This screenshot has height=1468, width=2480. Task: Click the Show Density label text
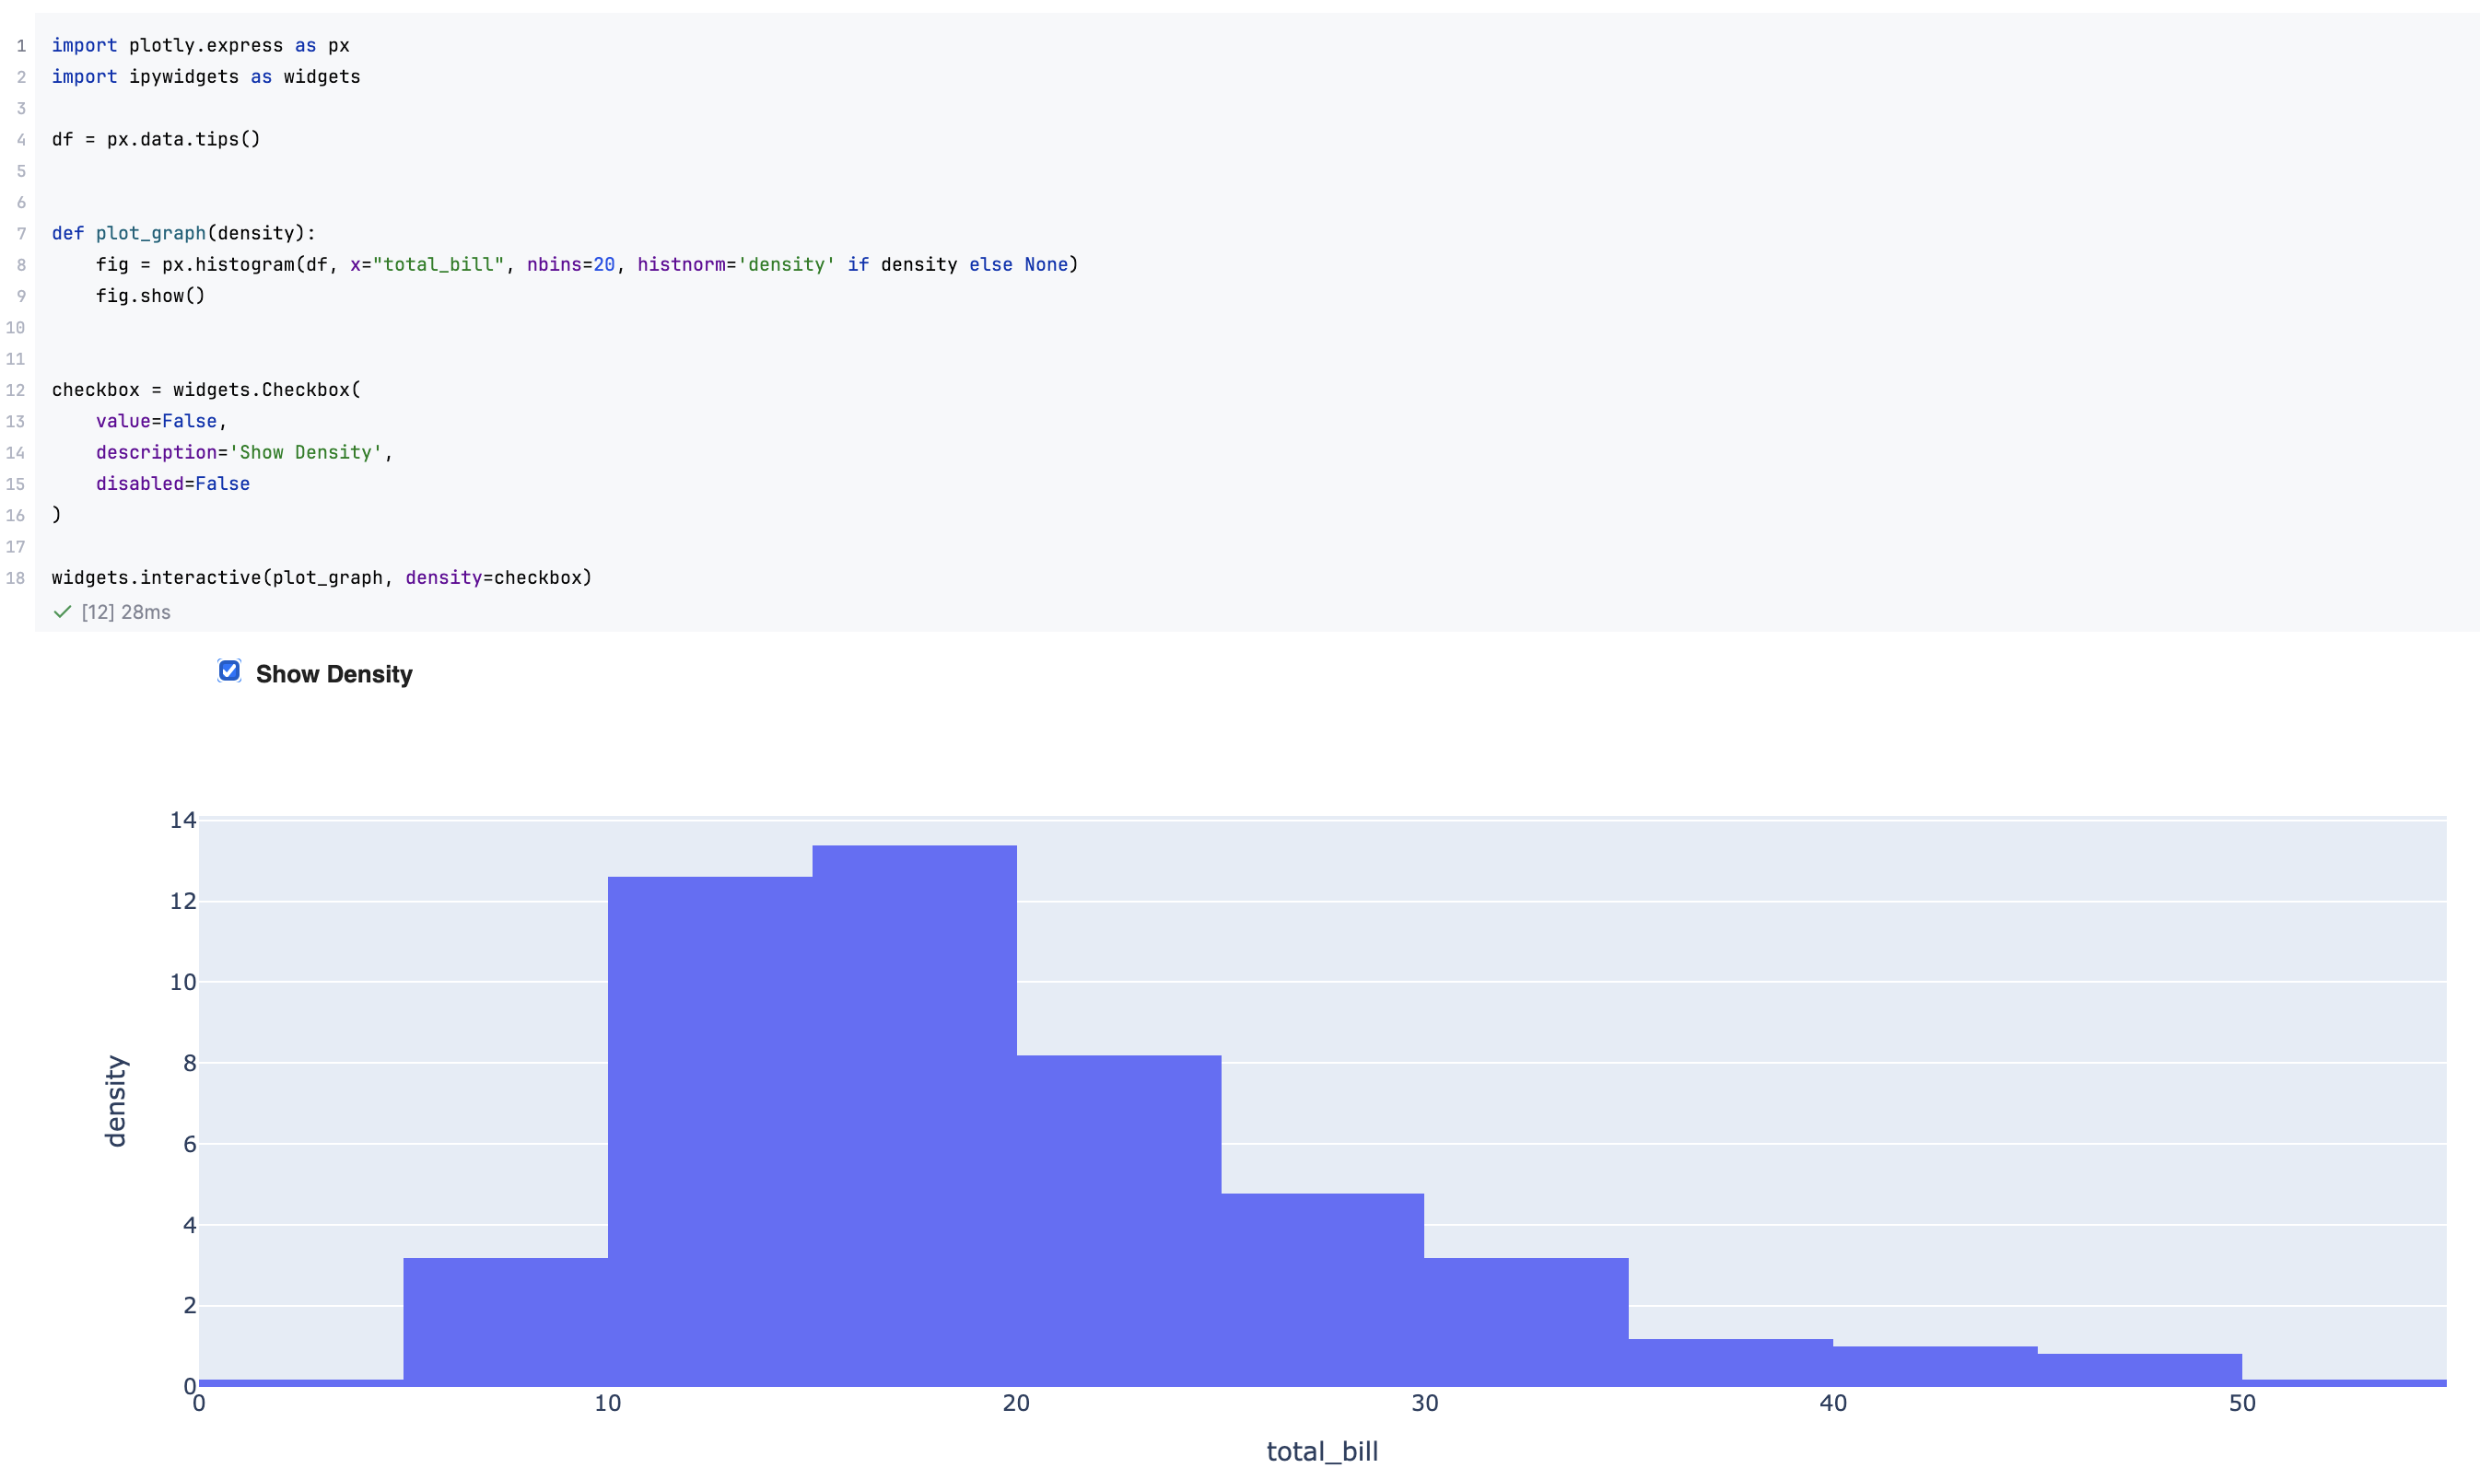click(x=333, y=675)
